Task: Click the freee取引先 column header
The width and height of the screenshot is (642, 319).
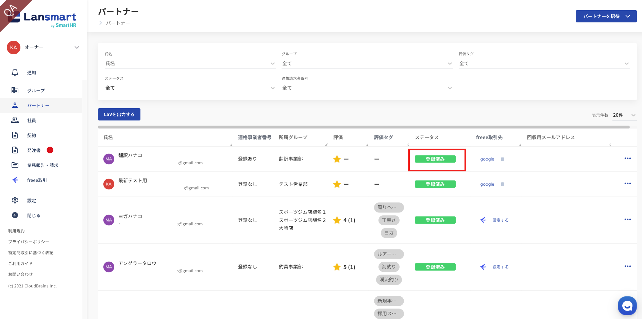Action: (489, 137)
